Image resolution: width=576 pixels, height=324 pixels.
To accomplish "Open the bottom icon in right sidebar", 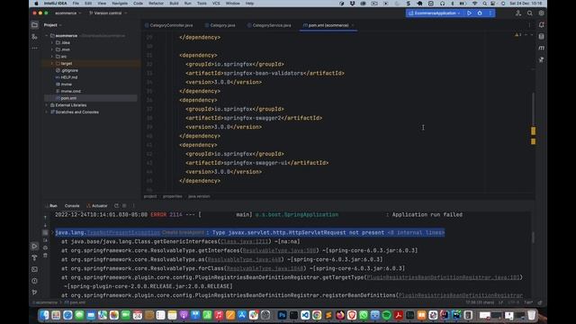I will point(542,59).
